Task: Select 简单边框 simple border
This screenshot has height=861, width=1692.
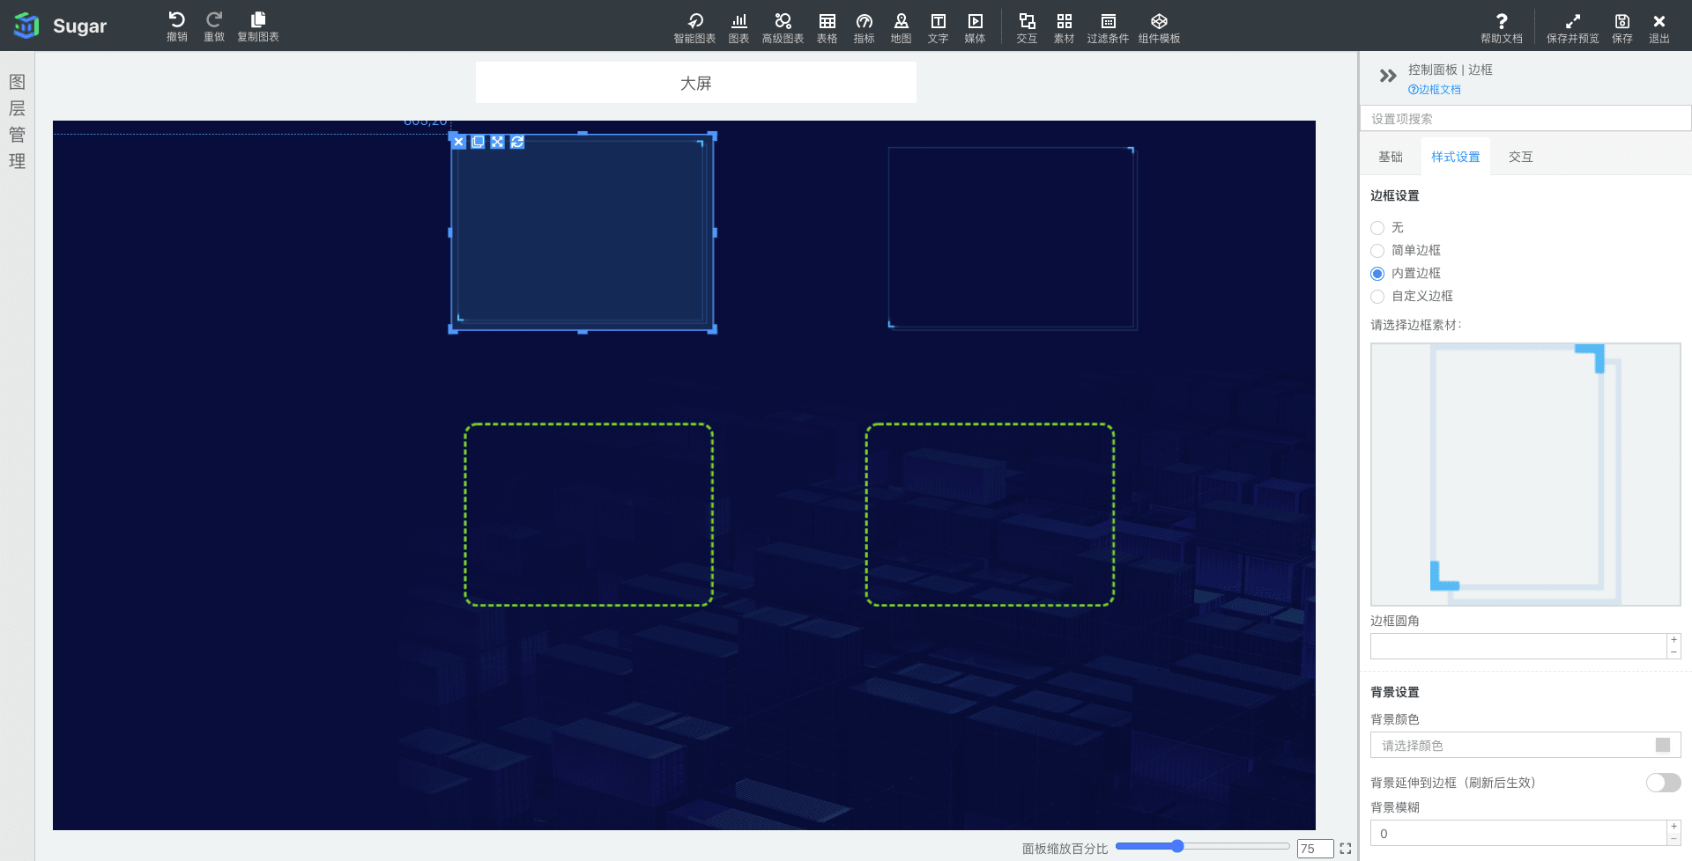Action: (1377, 251)
